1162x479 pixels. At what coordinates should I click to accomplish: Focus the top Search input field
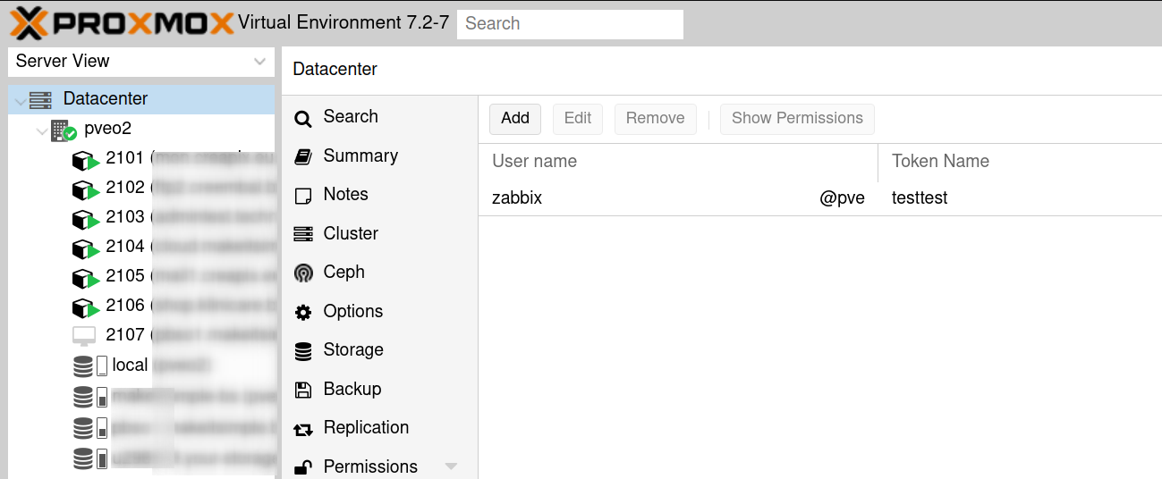click(570, 24)
